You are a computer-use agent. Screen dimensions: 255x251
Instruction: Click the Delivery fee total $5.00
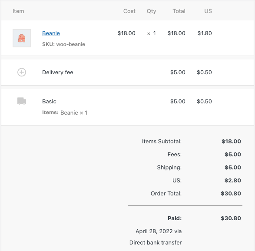(178, 72)
